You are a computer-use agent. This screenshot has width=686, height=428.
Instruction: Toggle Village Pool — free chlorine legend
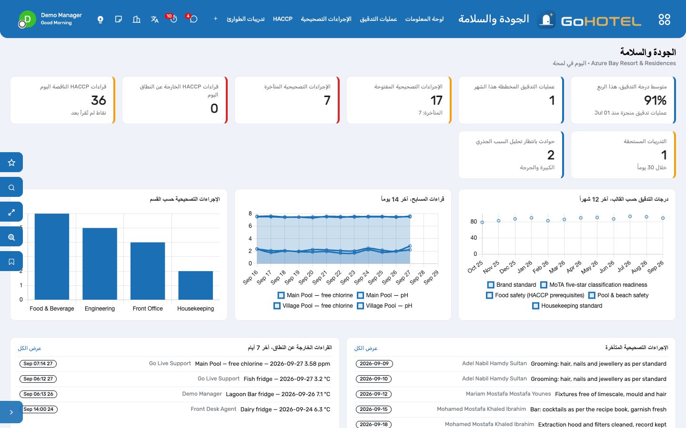click(313, 306)
